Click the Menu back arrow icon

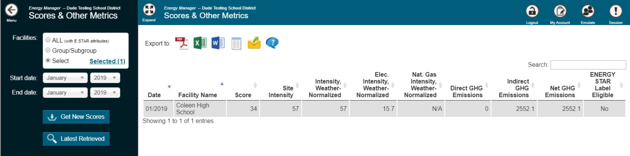(x=11, y=10)
